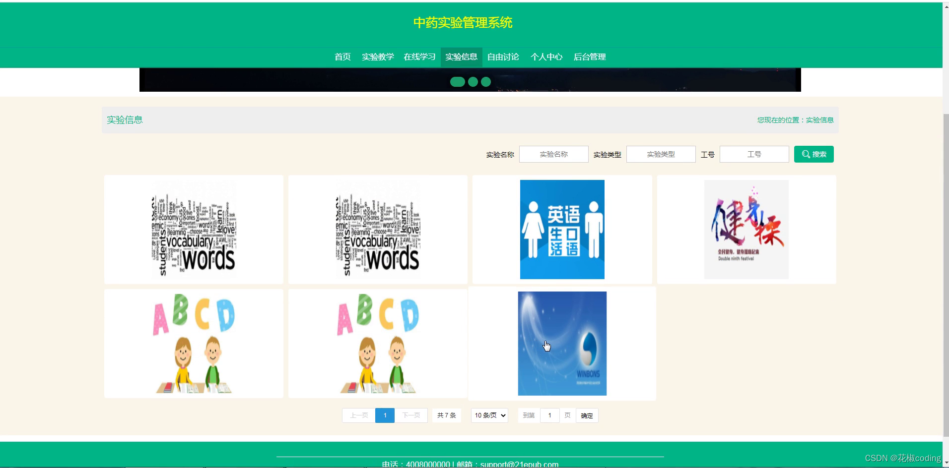The image size is (949, 468).
Task: Click the 实验信息 breadcrumb link
Action: (819, 120)
